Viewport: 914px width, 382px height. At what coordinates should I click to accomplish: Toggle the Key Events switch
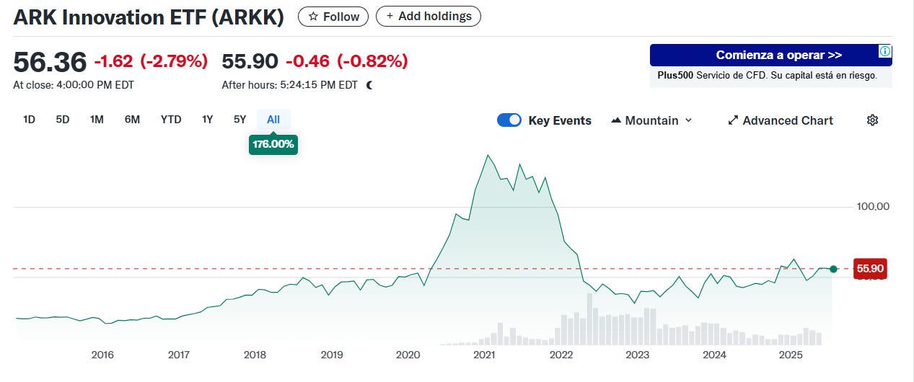coord(509,120)
